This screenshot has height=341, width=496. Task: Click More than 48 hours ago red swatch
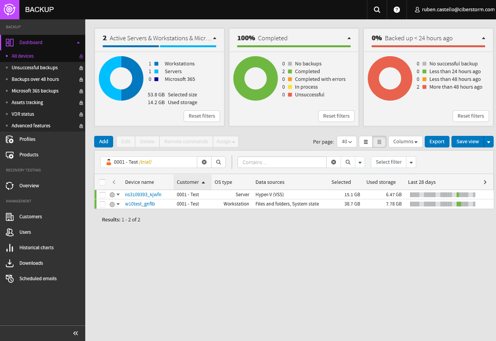point(424,87)
